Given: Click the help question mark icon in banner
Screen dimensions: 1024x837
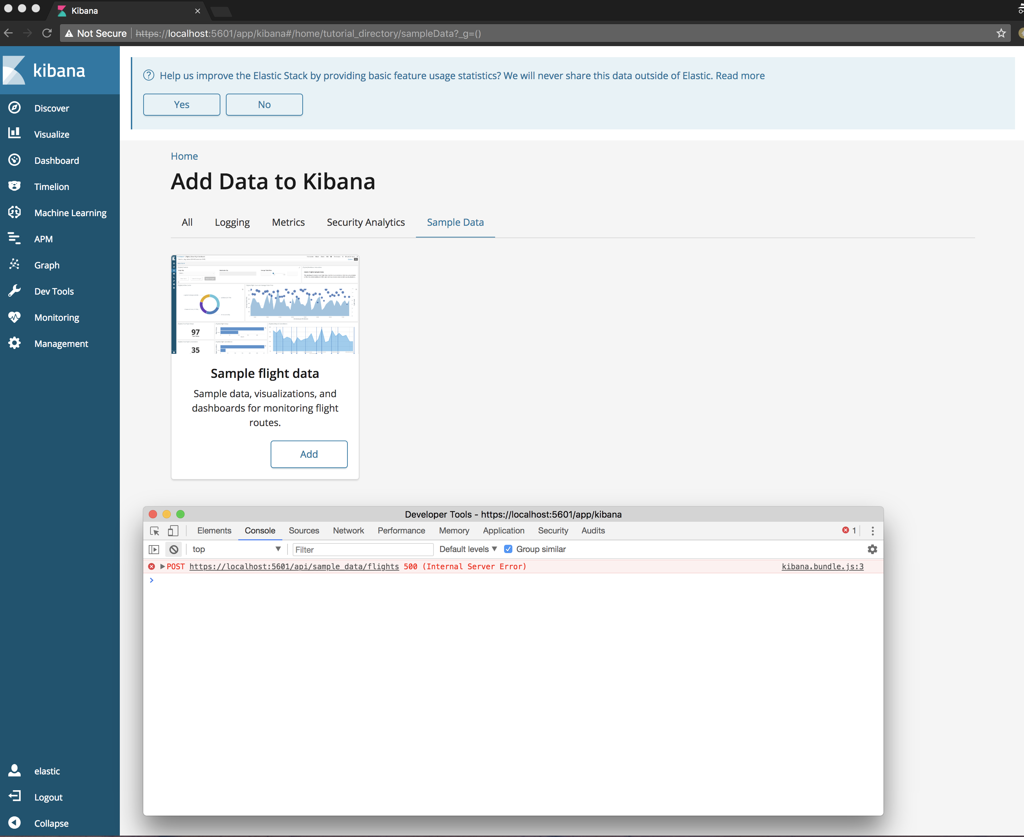Looking at the screenshot, I should click(x=148, y=75).
